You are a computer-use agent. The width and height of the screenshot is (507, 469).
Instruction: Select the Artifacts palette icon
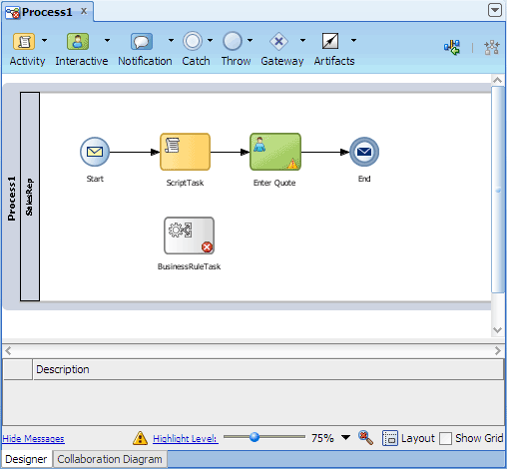pos(330,41)
